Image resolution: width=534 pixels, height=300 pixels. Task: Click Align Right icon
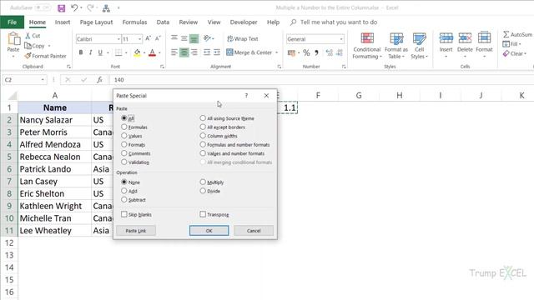coord(194,52)
